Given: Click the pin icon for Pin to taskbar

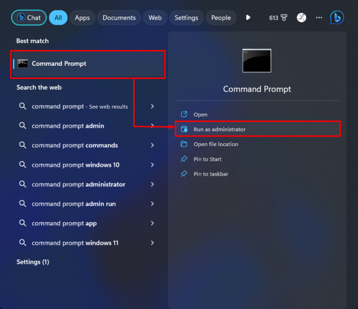Looking at the screenshot, I should point(184,174).
